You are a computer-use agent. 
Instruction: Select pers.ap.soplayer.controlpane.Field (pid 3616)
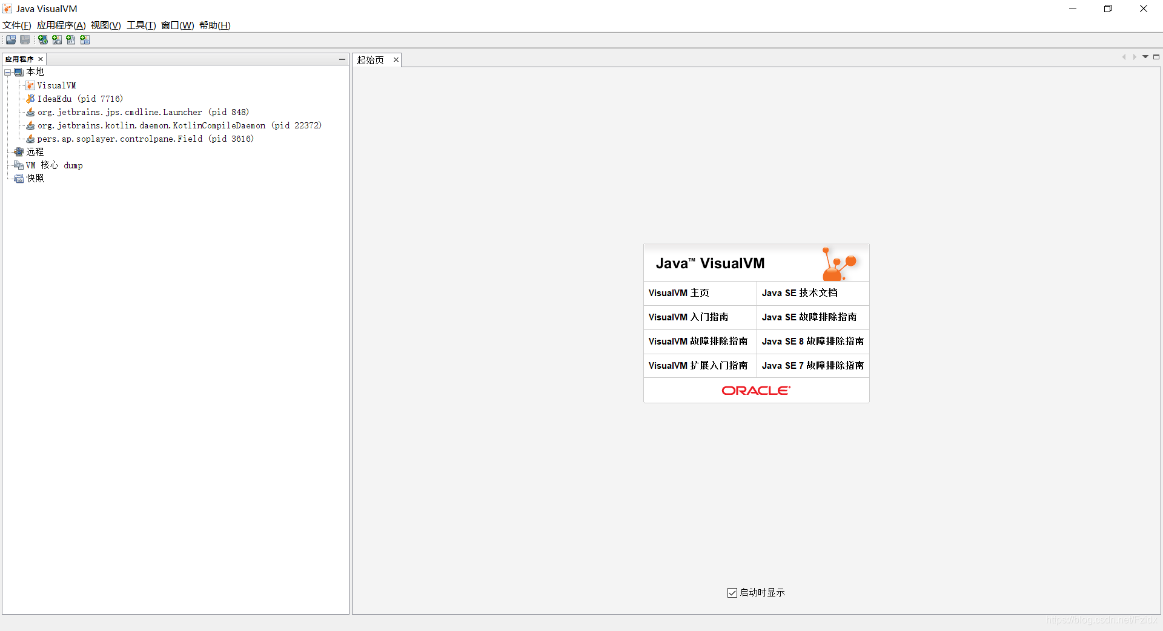(145, 139)
